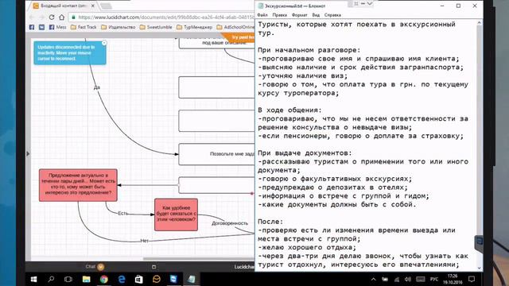Open the 'ТурМенеджер' bookmark folder
This screenshot has height=286, width=509.
[x=194, y=27]
